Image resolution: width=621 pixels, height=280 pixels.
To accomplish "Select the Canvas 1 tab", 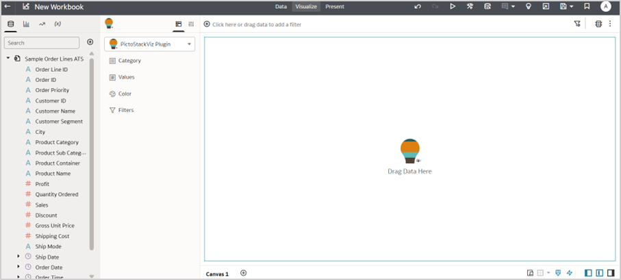I will click(217, 274).
